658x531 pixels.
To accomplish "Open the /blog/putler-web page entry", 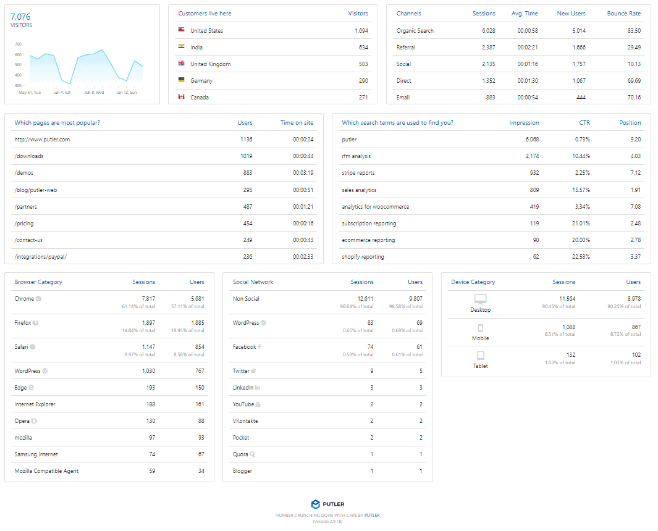I will [36, 190].
